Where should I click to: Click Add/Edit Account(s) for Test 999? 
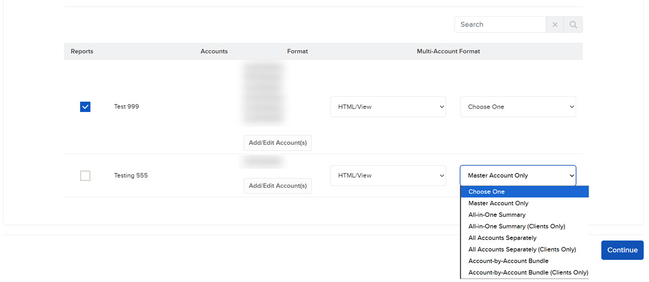click(277, 142)
